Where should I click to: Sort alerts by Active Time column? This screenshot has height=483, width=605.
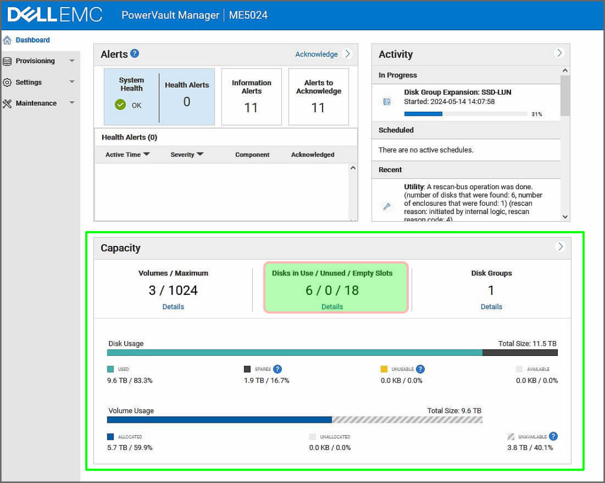point(127,154)
